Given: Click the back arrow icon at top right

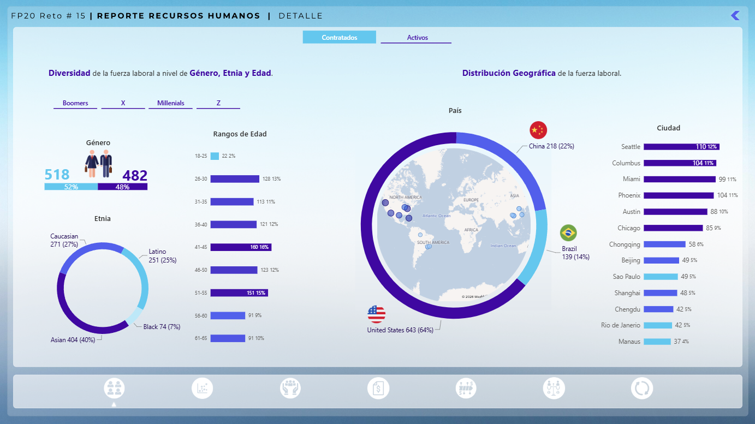Looking at the screenshot, I should click(x=735, y=15).
